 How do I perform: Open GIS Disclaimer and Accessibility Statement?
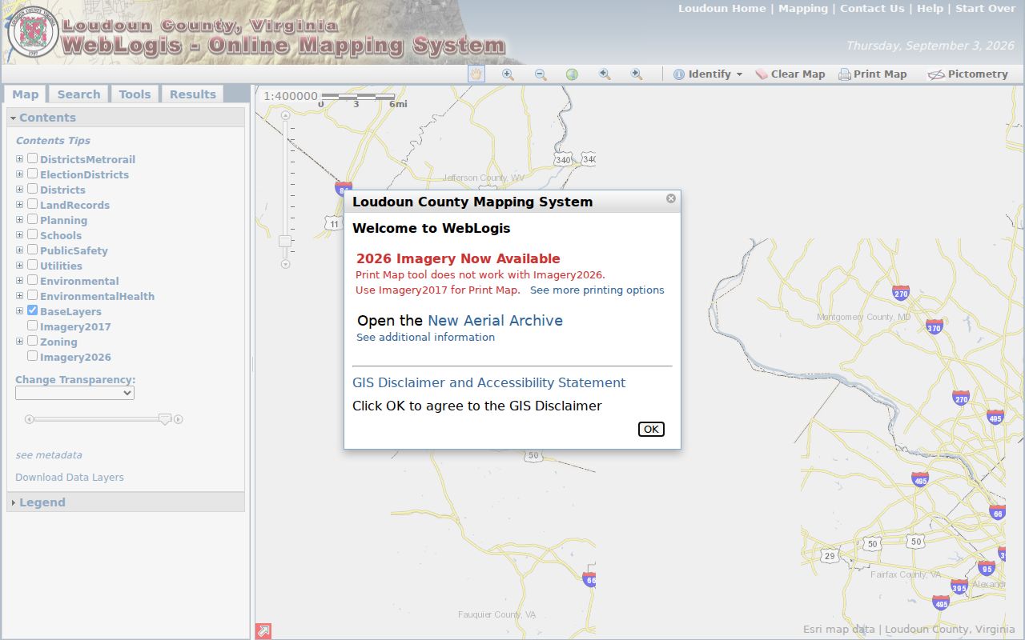point(488,383)
